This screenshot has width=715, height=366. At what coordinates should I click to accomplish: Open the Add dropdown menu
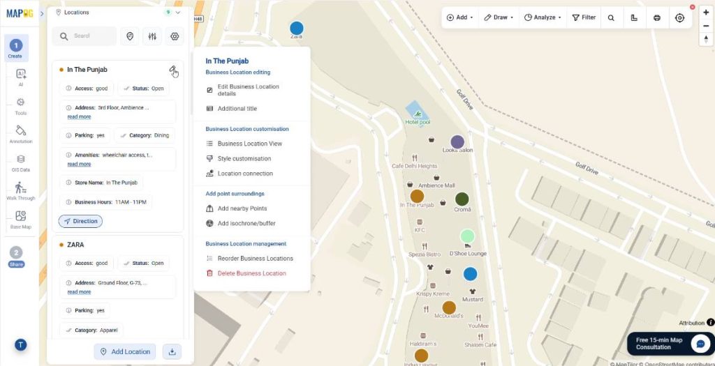pyautogui.click(x=459, y=17)
